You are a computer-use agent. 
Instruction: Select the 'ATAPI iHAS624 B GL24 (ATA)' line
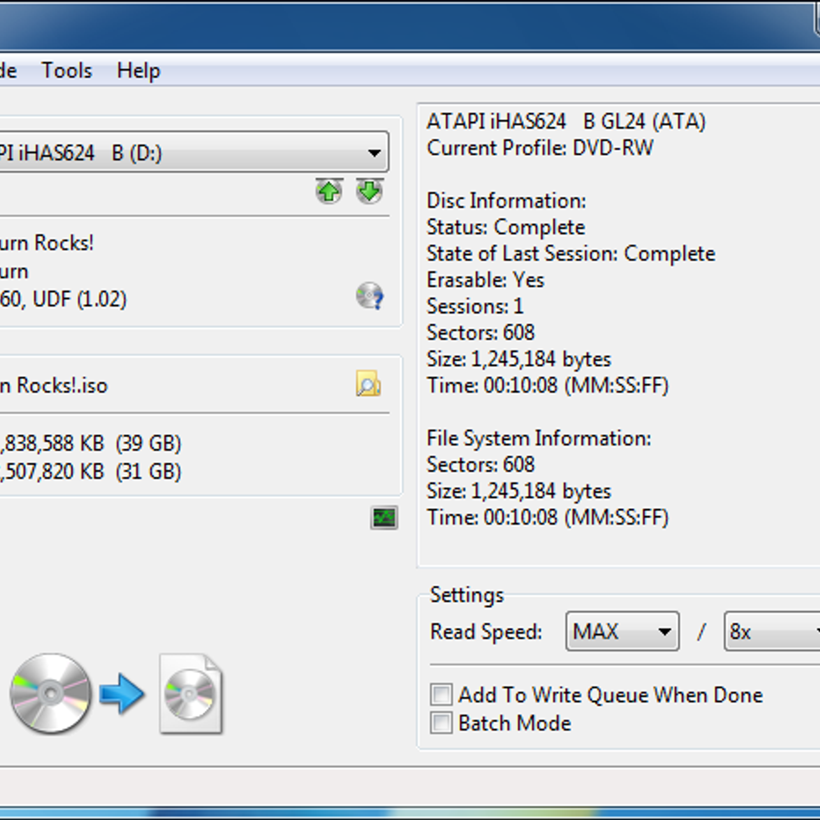[x=566, y=121]
